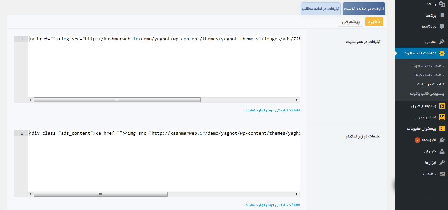Click the ویدئوهای خبری video icon
Viewport: 448px width, 210px height.
point(442,106)
